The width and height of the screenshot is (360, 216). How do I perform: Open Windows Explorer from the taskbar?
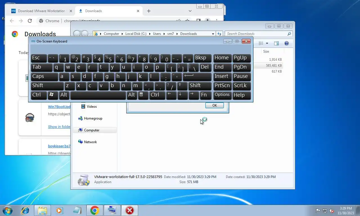[x=42, y=210]
